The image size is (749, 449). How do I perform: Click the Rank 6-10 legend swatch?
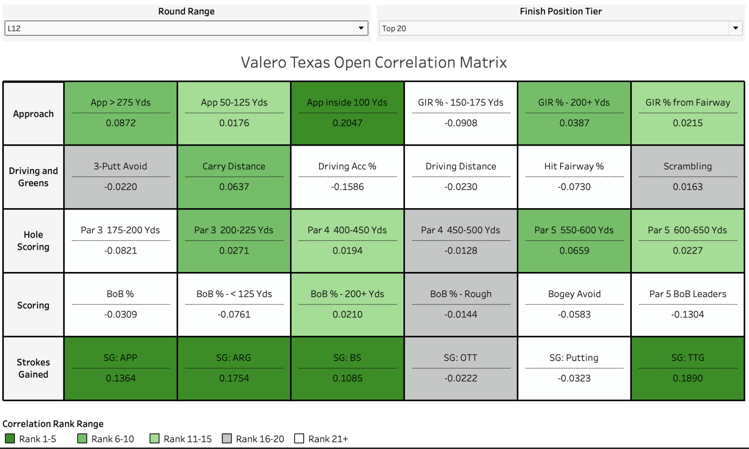pos(82,439)
